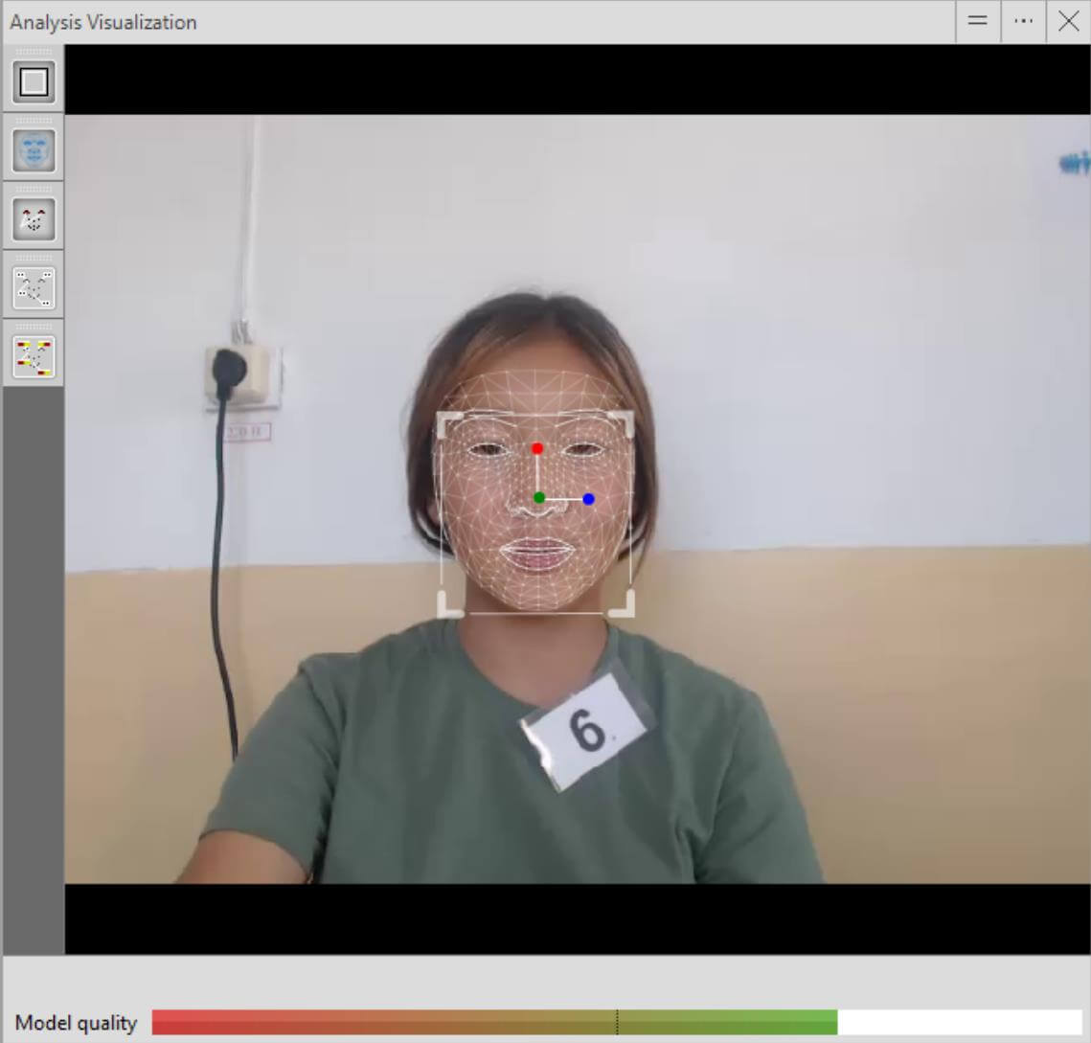Close the Analysis Visualization window
The width and height of the screenshot is (1091, 1043).
(1068, 21)
